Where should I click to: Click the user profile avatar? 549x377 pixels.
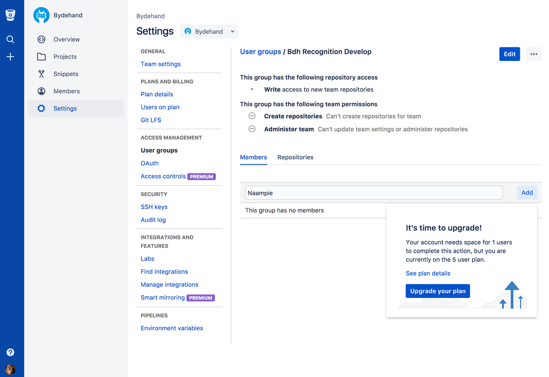tap(10, 369)
